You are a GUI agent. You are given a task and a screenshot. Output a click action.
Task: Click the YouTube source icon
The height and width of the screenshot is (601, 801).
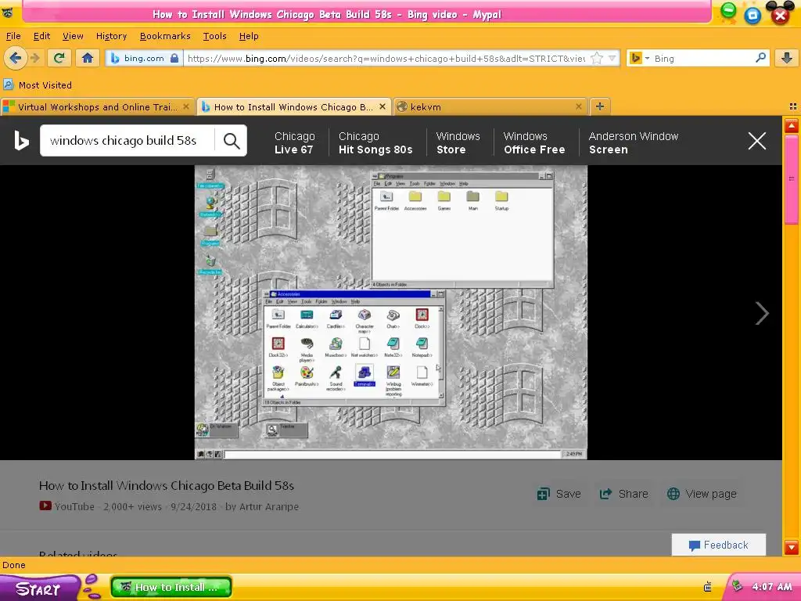tap(45, 506)
